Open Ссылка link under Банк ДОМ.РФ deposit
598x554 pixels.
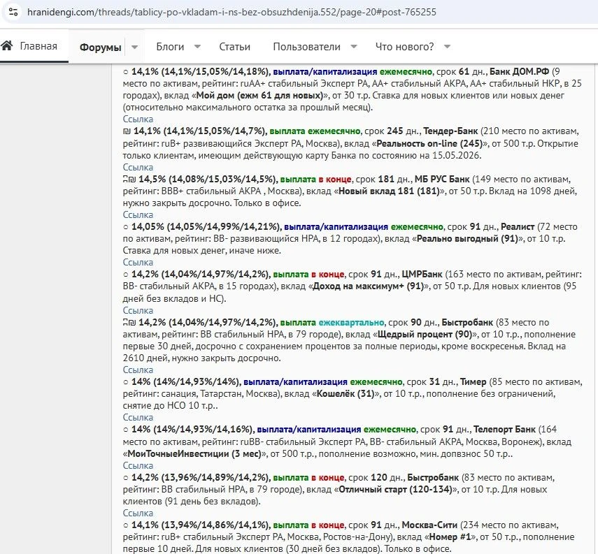click(138, 119)
